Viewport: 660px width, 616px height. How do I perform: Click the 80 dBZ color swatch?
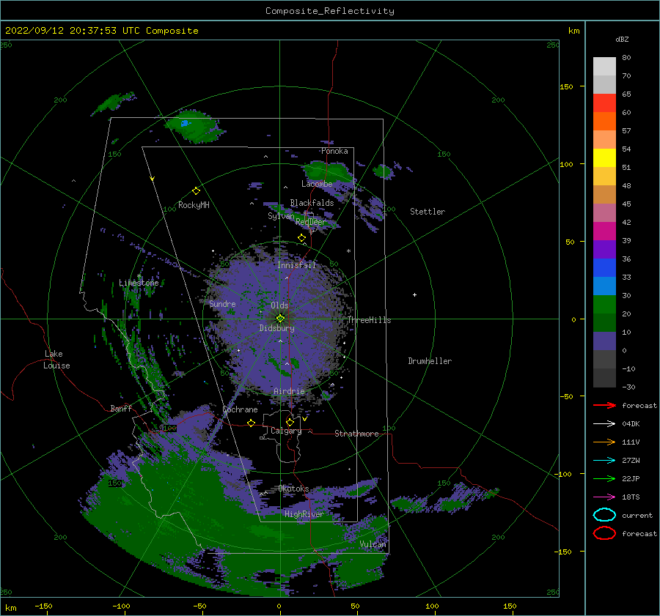pos(604,67)
